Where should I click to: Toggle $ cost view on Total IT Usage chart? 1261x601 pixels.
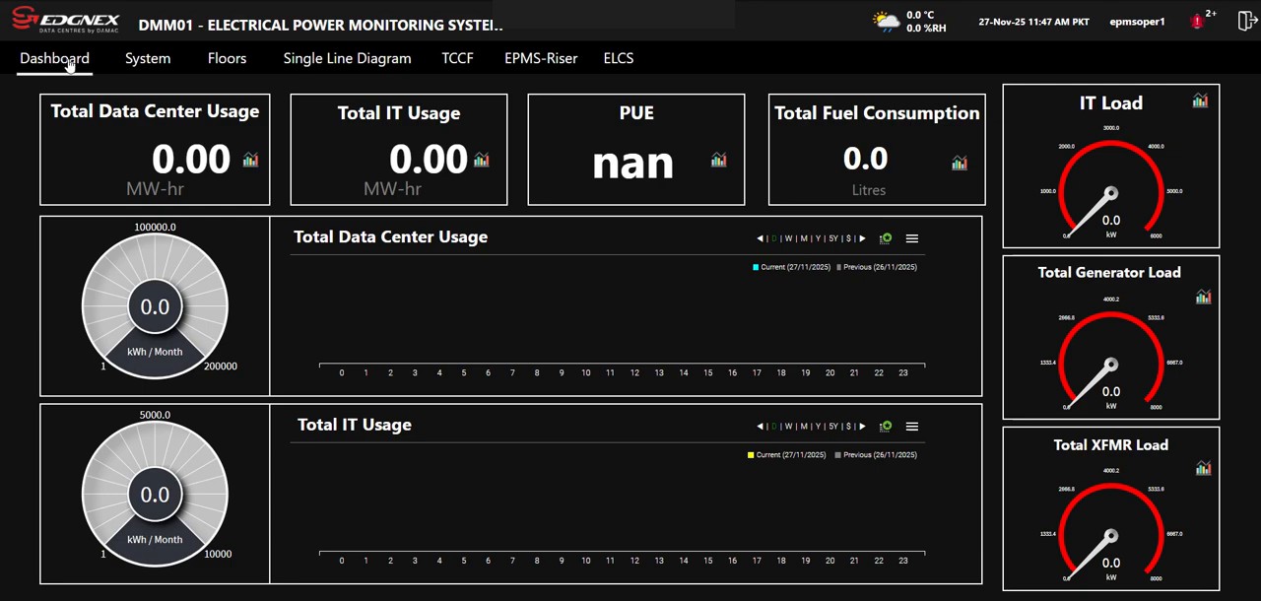[848, 427]
